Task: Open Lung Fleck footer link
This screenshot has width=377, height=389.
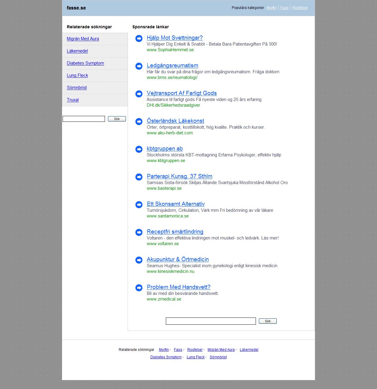Action: (x=196, y=357)
